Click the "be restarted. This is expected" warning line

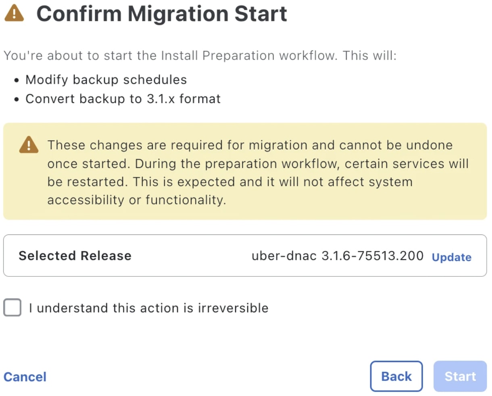230,182
